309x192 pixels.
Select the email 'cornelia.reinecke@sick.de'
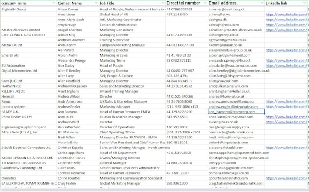tap(236, 173)
